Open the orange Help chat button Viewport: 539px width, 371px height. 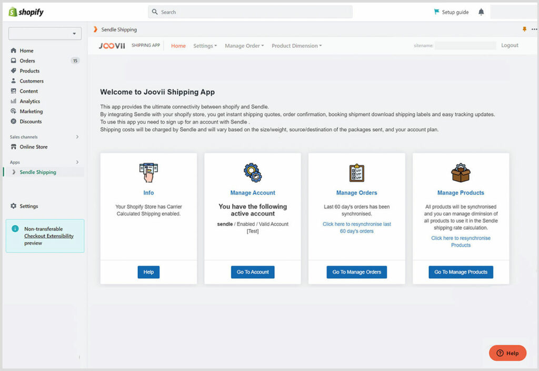[507, 353]
